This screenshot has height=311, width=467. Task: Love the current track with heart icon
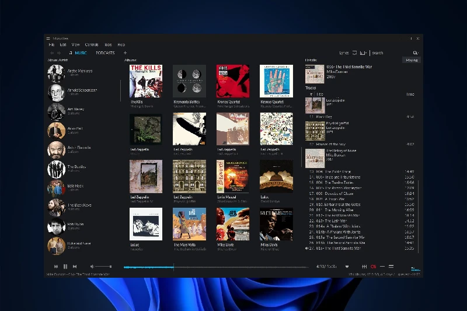pyautogui.click(x=347, y=267)
